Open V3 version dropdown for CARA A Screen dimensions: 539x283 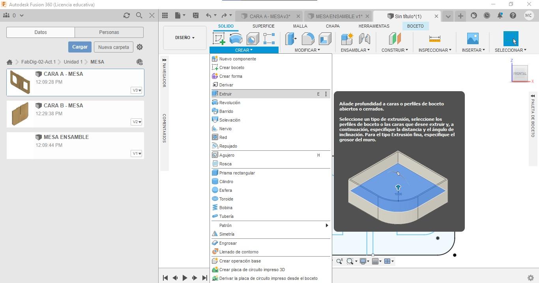137,90
